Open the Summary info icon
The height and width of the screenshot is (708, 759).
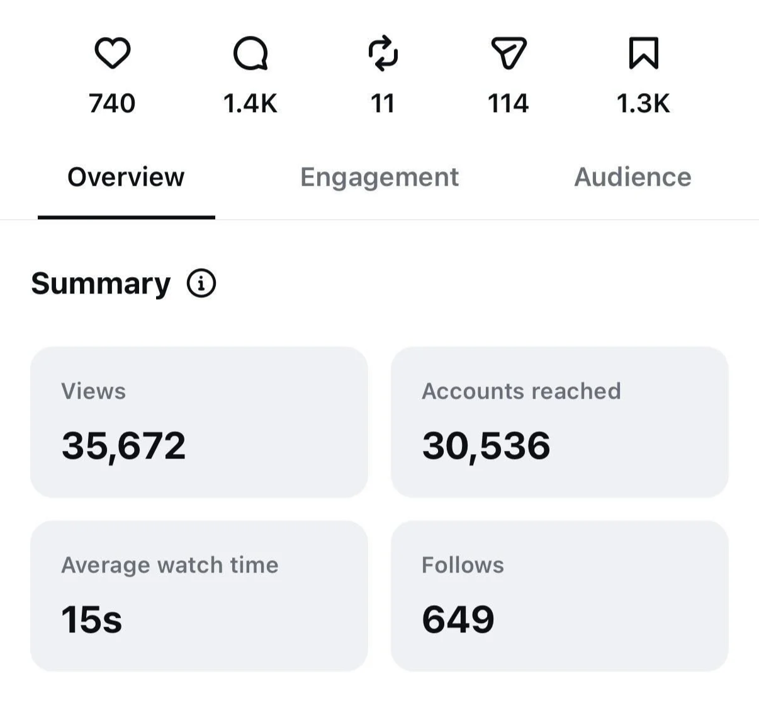point(201,283)
